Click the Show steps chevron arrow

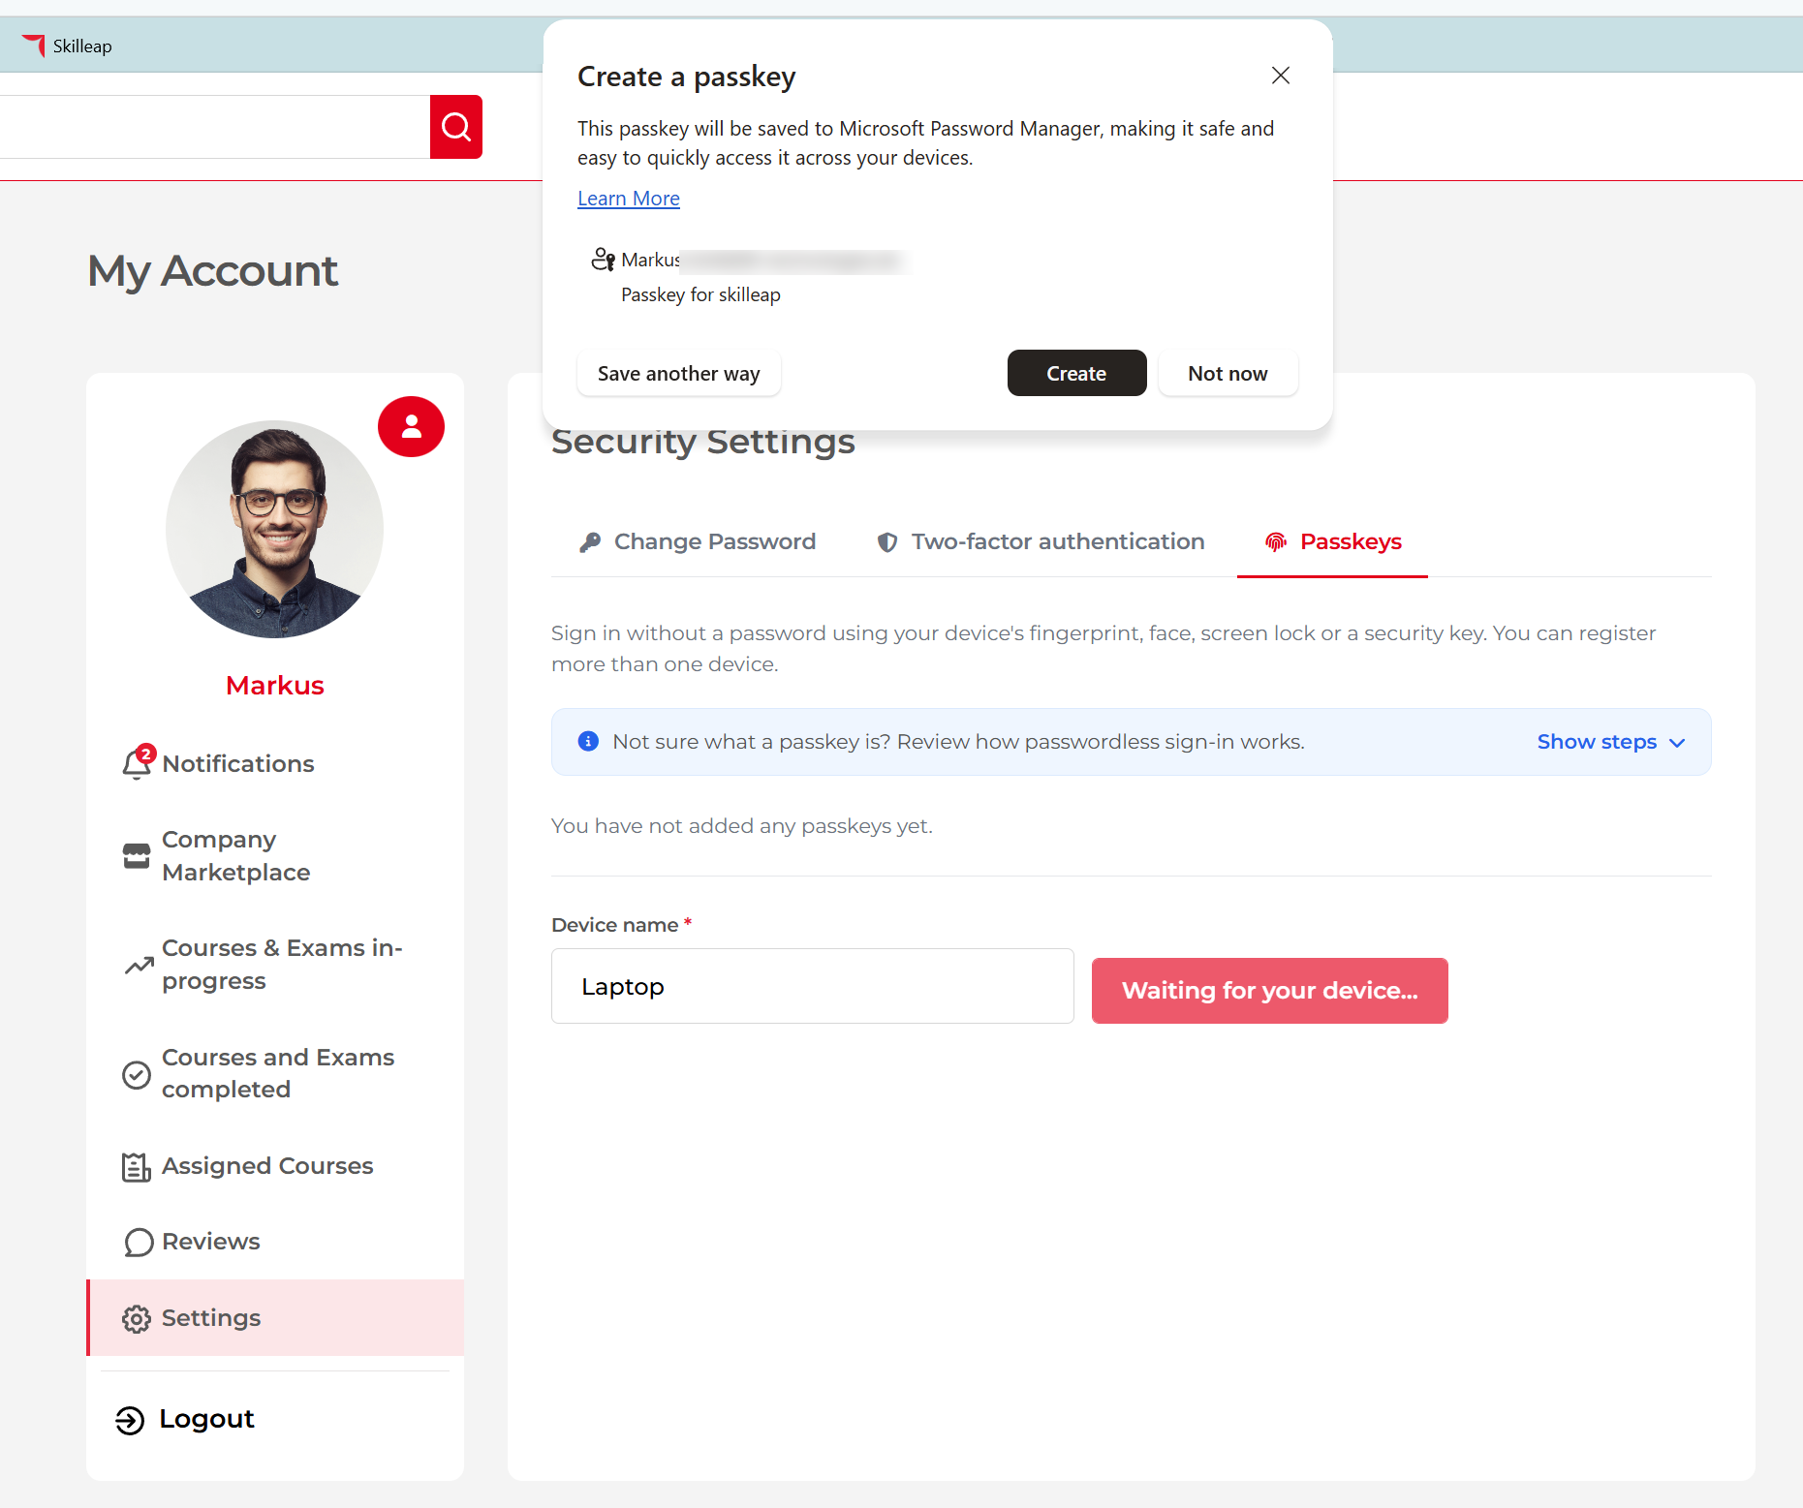pyautogui.click(x=1677, y=743)
